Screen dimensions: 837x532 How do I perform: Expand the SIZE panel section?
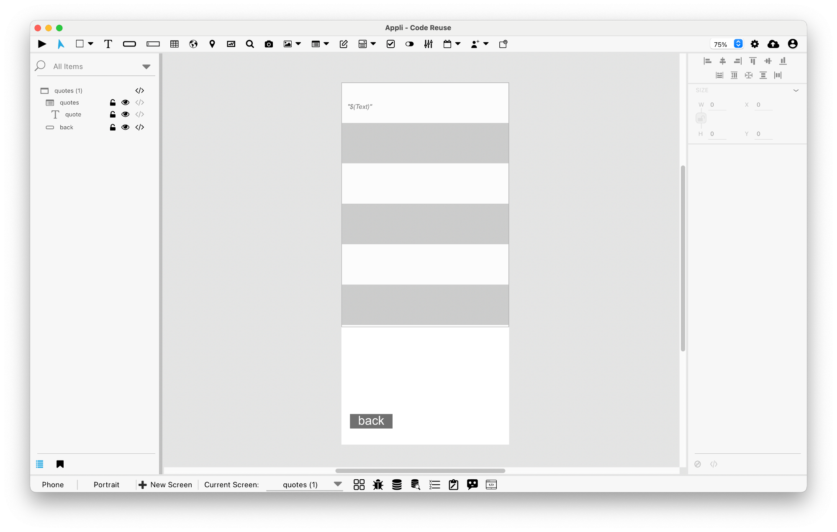point(796,90)
